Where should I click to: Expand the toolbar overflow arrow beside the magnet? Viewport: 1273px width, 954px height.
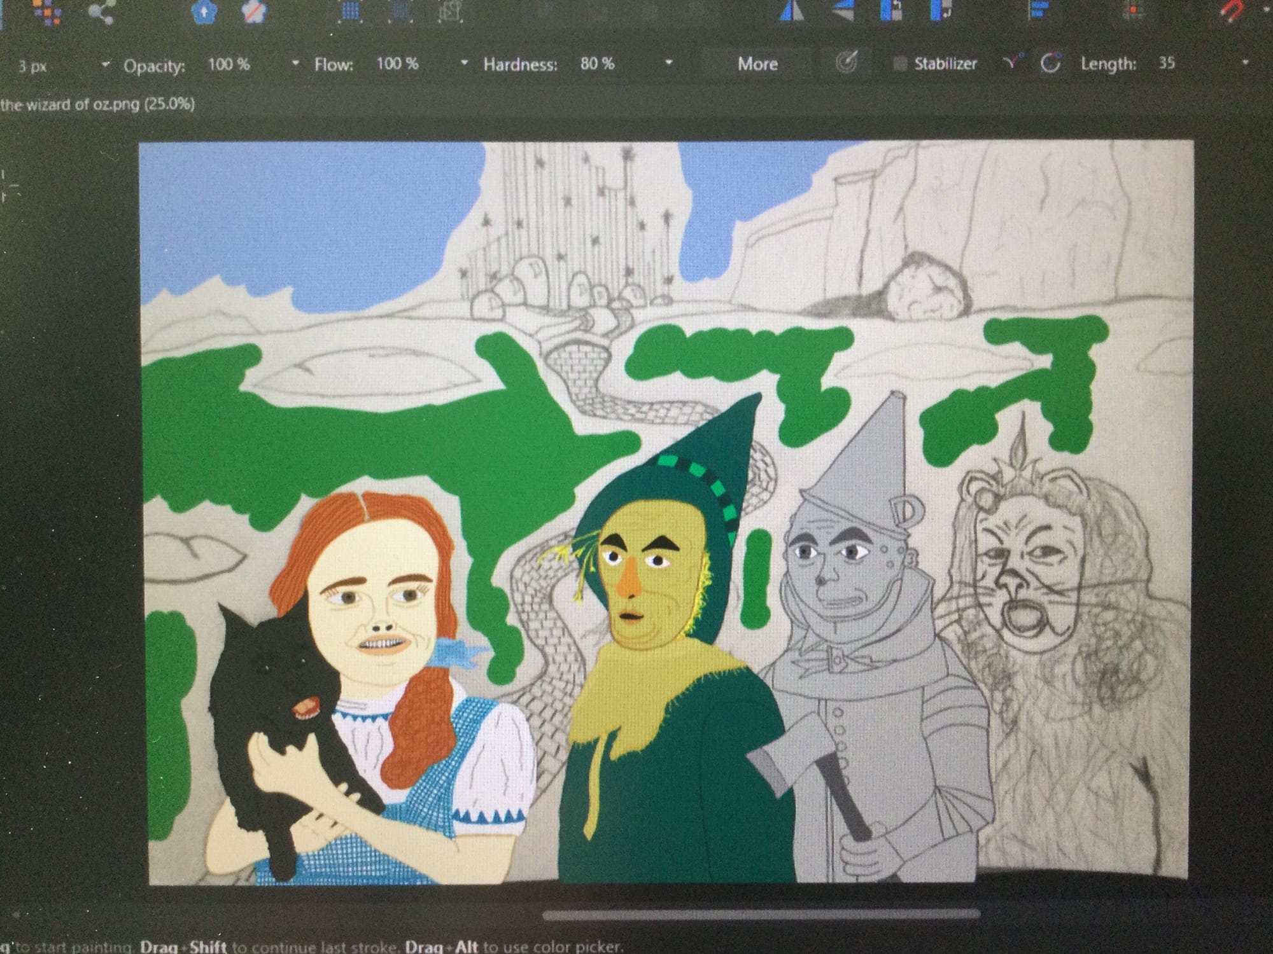pos(1265,9)
